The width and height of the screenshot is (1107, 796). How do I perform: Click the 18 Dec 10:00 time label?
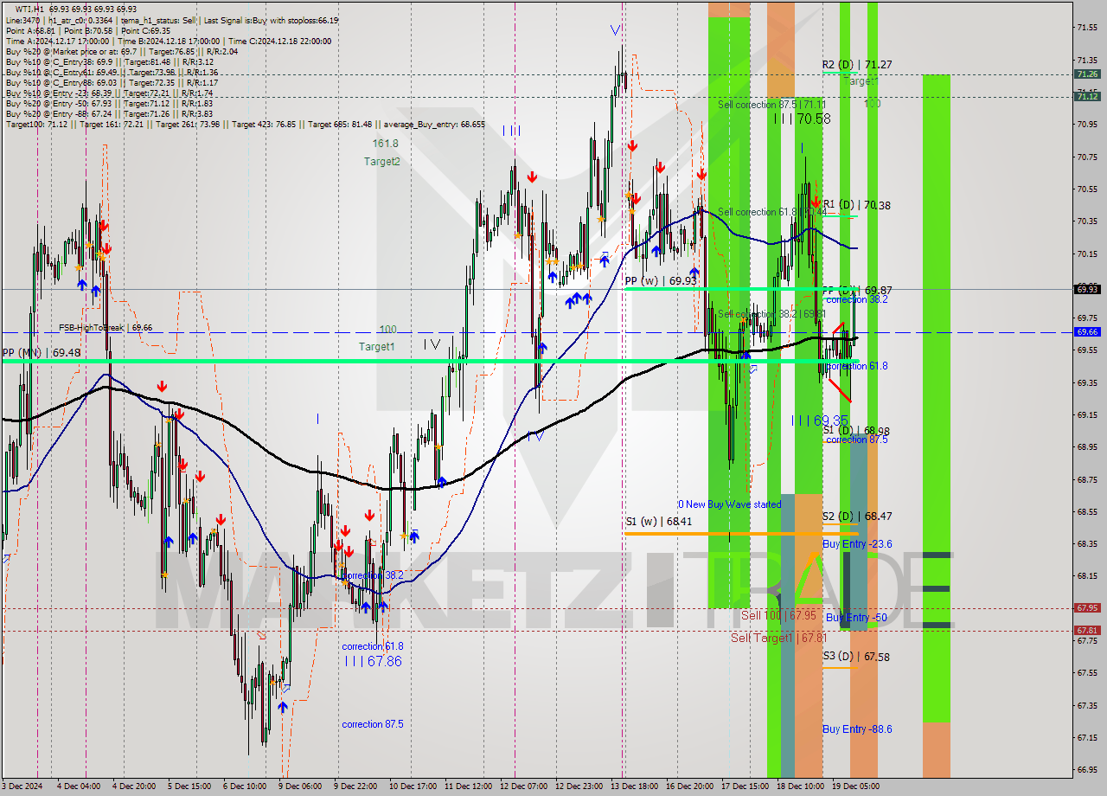point(800,786)
